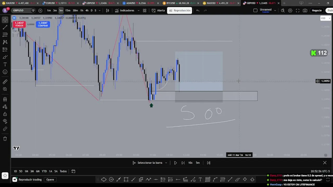333x187 pixels.
Task: Open the favorites star panel
Action: pyautogui.click(x=5, y=176)
